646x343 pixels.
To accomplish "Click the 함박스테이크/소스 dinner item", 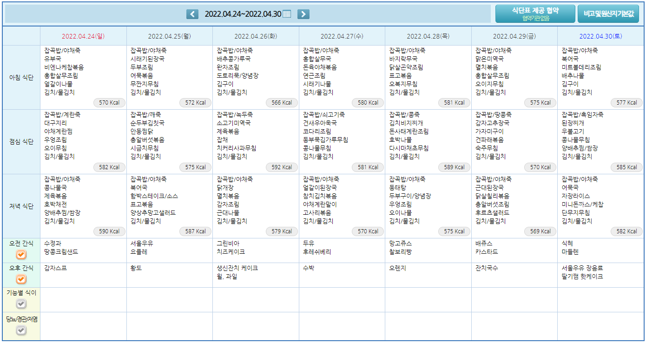I will pos(154,196).
